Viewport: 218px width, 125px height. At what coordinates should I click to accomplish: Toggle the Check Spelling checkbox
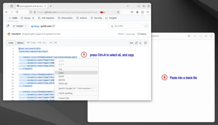click(57, 93)
